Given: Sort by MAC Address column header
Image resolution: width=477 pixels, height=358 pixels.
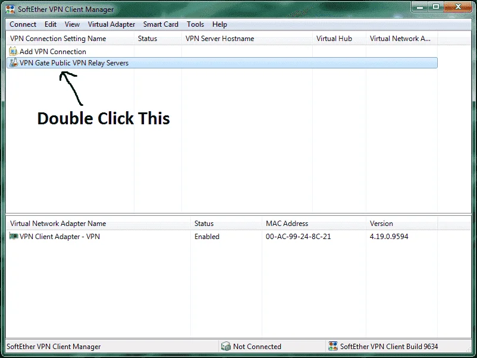Looking at the screenshot, I should click(x=314, y=224).
